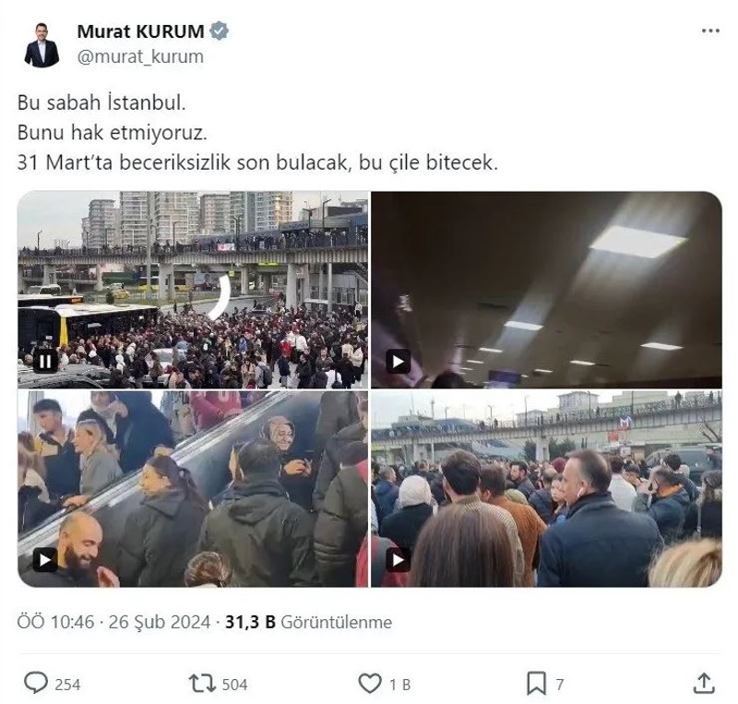Click the retweet arrows icon
The height and width of the screenshot is (704, 738).
pyautogui.click(x=202, y=684)
